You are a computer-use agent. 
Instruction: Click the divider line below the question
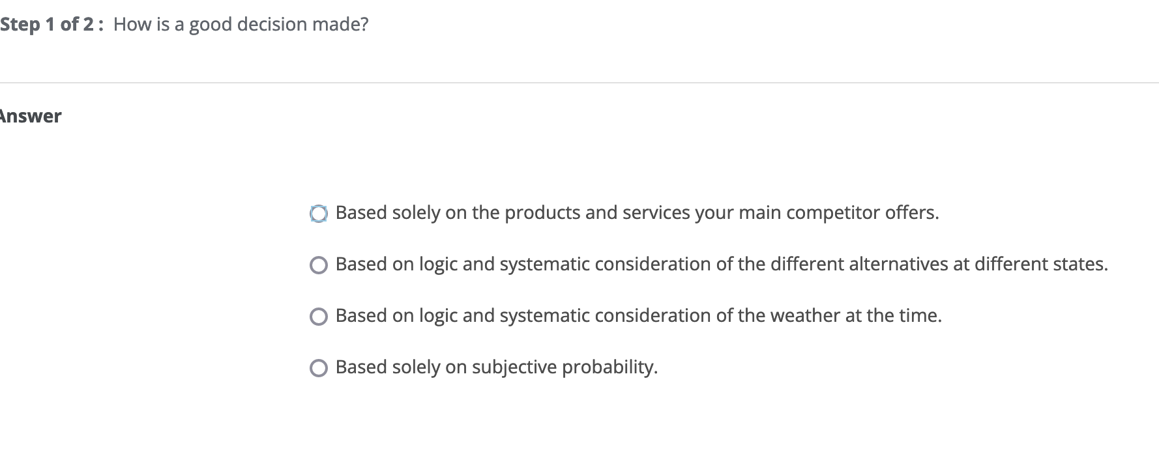pos(579,83)
